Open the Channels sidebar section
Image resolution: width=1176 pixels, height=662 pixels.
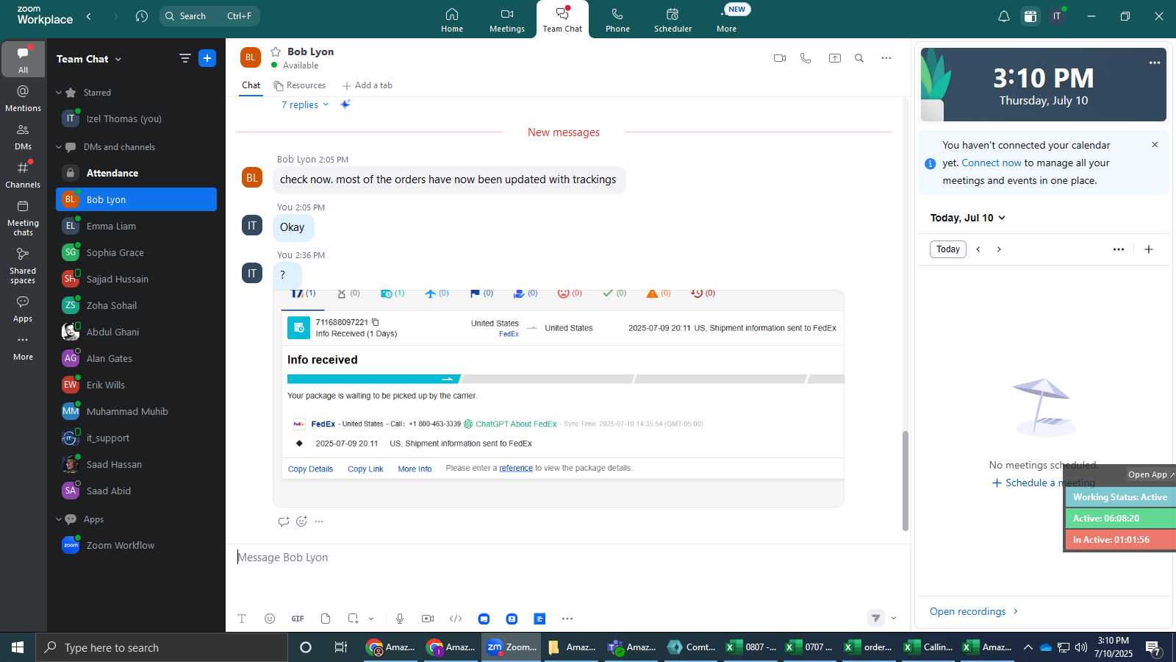tap(24, 175)
